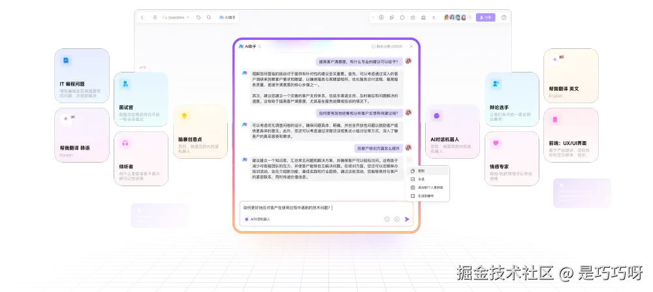Choose 添加到个人素材库 in the menu

pyautogui.click(x=427, y=187)
